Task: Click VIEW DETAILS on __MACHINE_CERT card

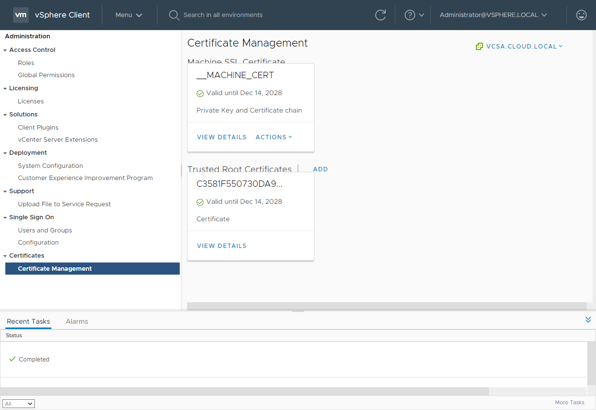Action: pyautogui.click(x=222, y=137)
